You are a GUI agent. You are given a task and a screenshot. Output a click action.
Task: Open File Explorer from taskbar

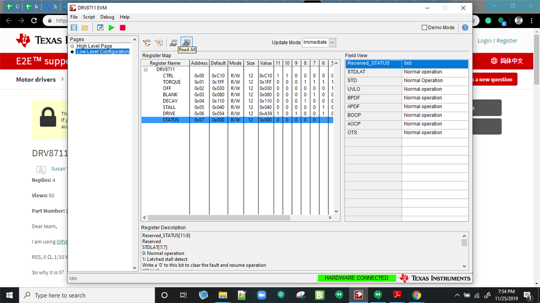click(x=223, y=295)
